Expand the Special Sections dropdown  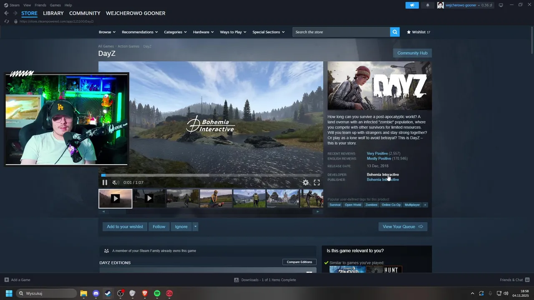[268, 32]
